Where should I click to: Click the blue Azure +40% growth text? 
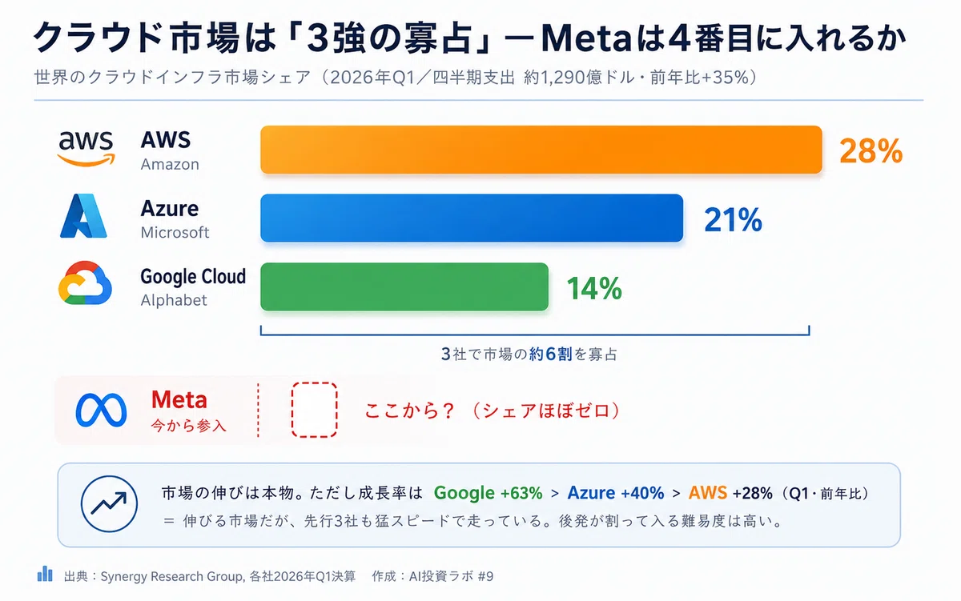(616, 492)
